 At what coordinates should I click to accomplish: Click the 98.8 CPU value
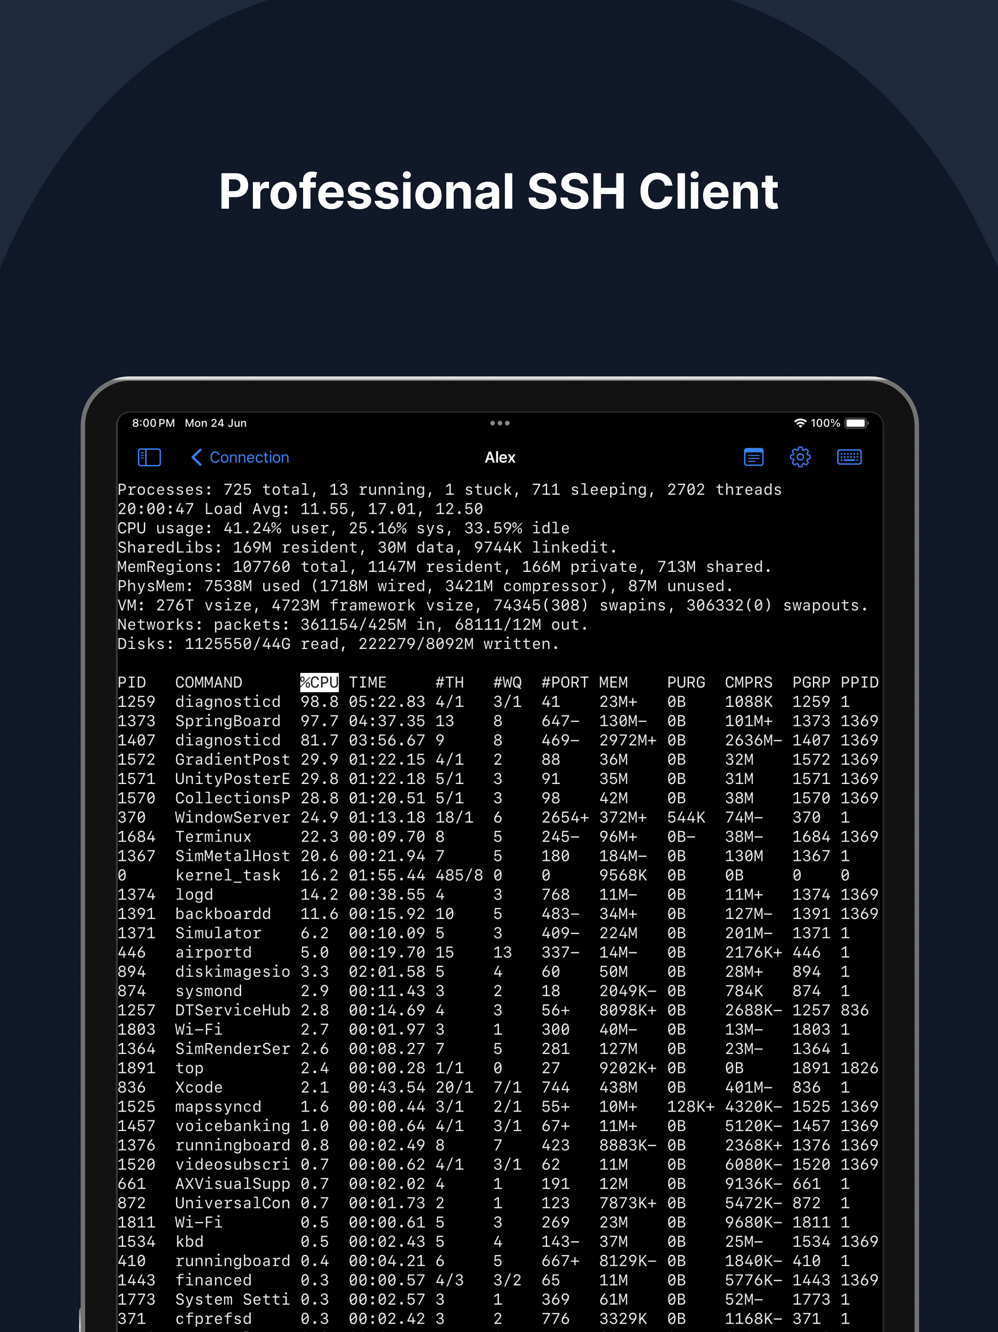click(x=320, y=702)
